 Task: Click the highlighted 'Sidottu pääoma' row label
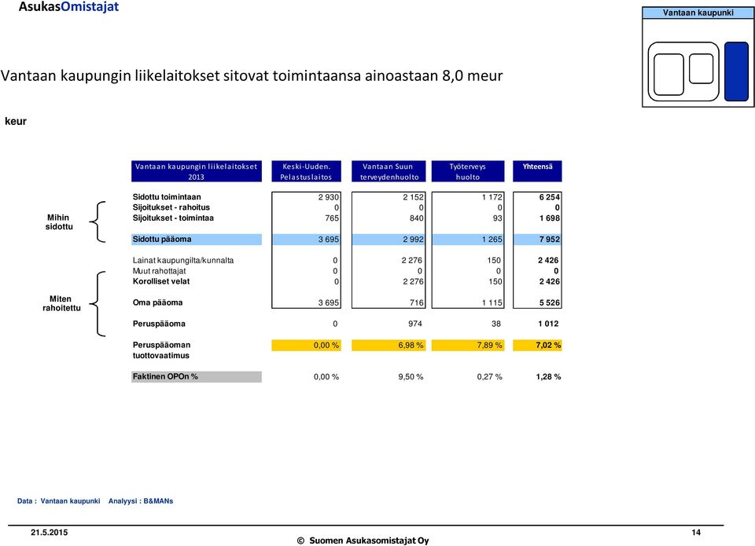197,239
